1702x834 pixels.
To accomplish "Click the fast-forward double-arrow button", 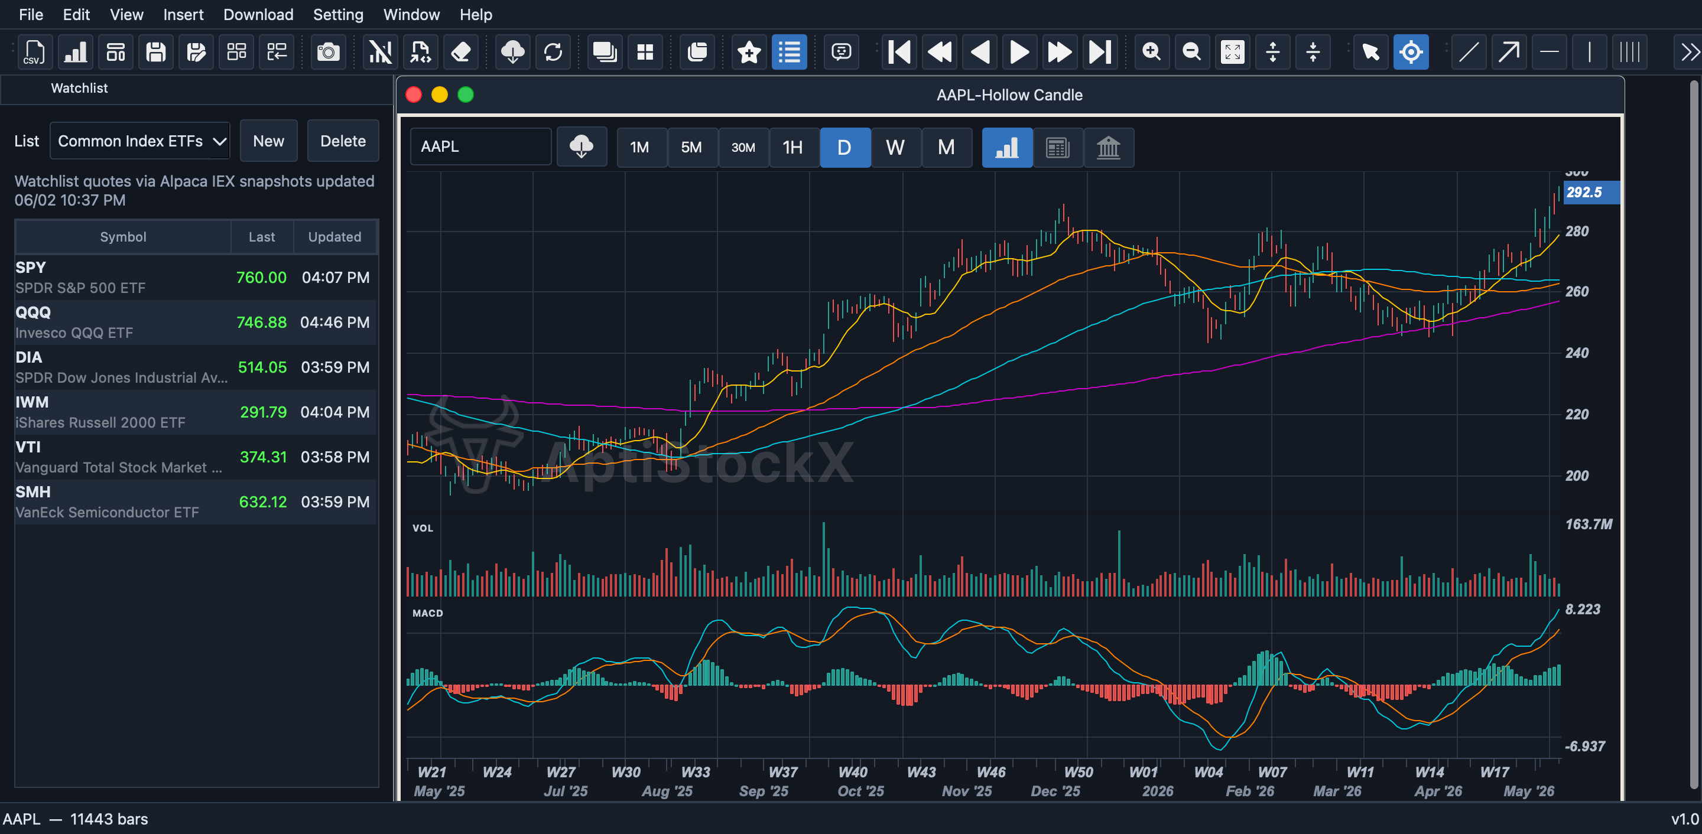I will tap(1060, 51).
